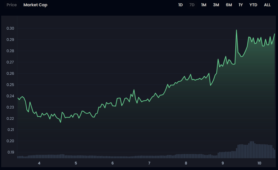
Task: Click date label 7 on x-axis
Action: (149, 163)
